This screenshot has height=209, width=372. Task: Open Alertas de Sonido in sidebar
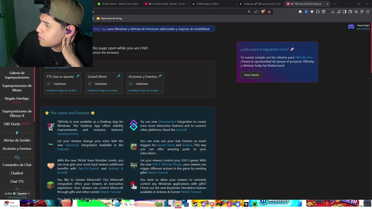click(17, 140)
